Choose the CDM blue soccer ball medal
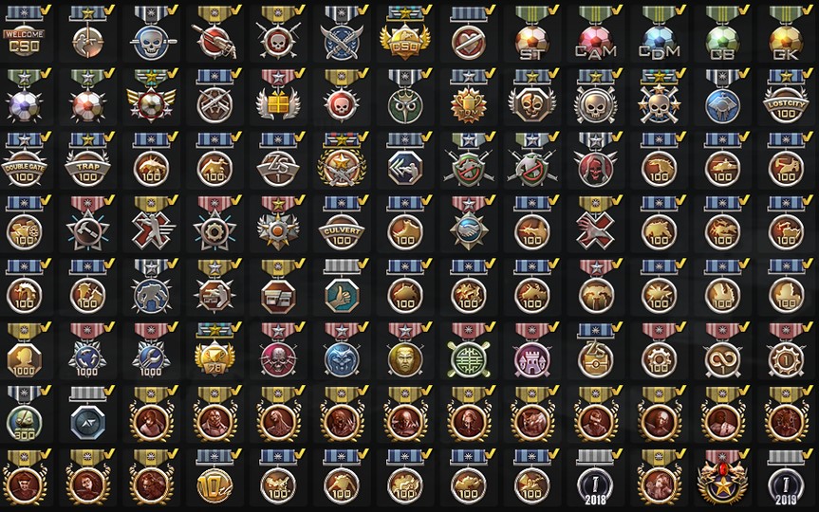This screenshot has width=819, height=512. coord(660,33)
